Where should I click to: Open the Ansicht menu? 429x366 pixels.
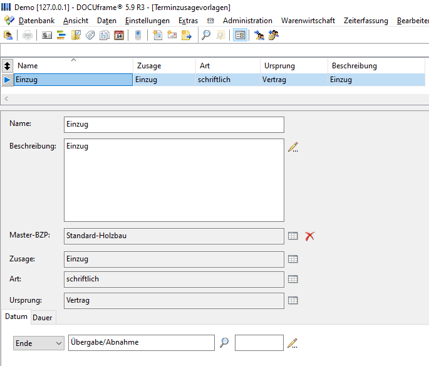coord(76,21)
